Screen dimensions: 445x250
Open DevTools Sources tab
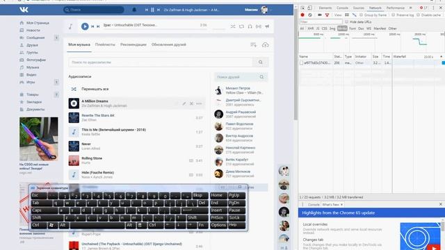pyautogui.click(x=359, y=8)
